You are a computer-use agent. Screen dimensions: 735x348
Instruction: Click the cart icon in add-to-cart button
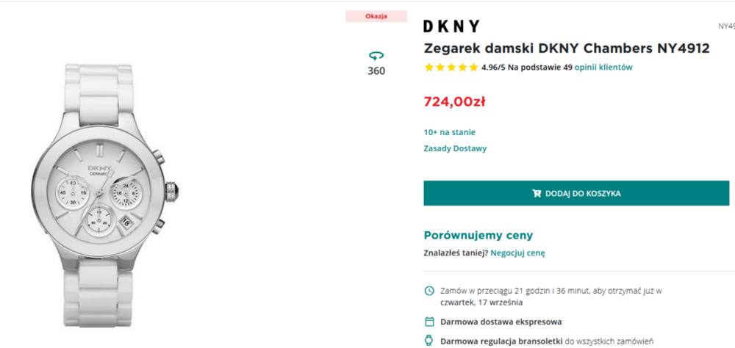[537, 194]
